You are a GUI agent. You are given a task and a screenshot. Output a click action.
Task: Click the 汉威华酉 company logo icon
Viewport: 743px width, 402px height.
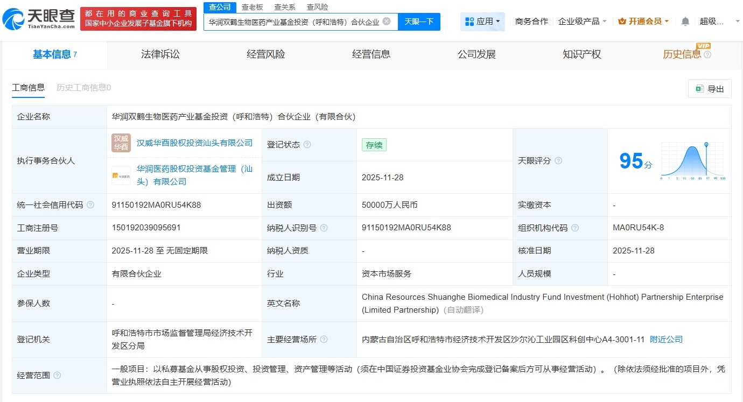click(121, 143)
